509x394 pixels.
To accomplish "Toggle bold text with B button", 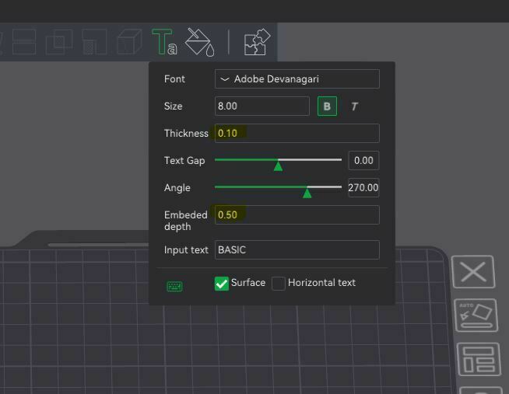I will coord(327,106).
